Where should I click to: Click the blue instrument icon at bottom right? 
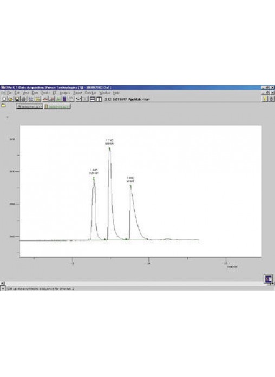coord(268,279)
